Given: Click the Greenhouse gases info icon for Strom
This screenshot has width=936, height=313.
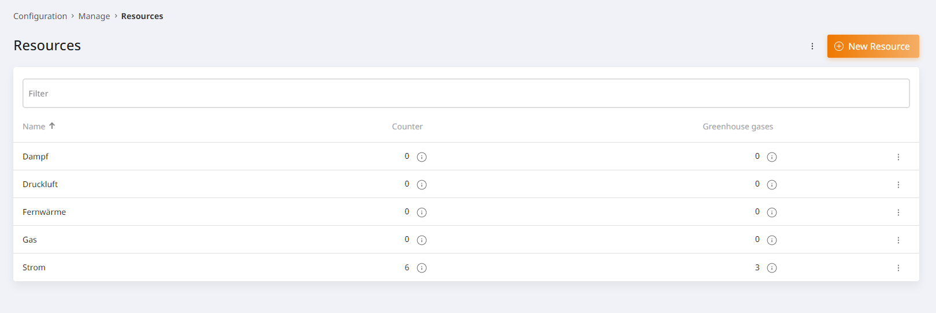Looking at the screenshot, I should click(772, 268).
